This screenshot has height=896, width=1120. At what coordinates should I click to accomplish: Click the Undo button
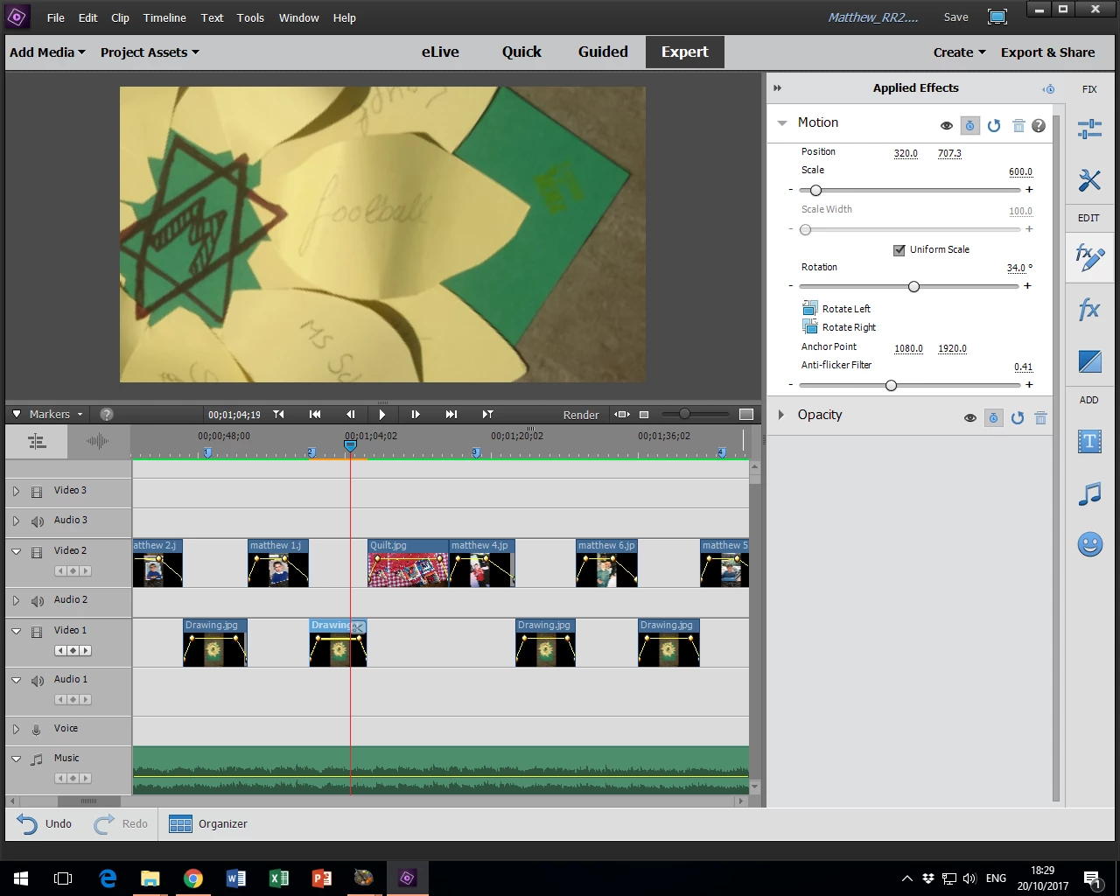[x=45, y=824]
